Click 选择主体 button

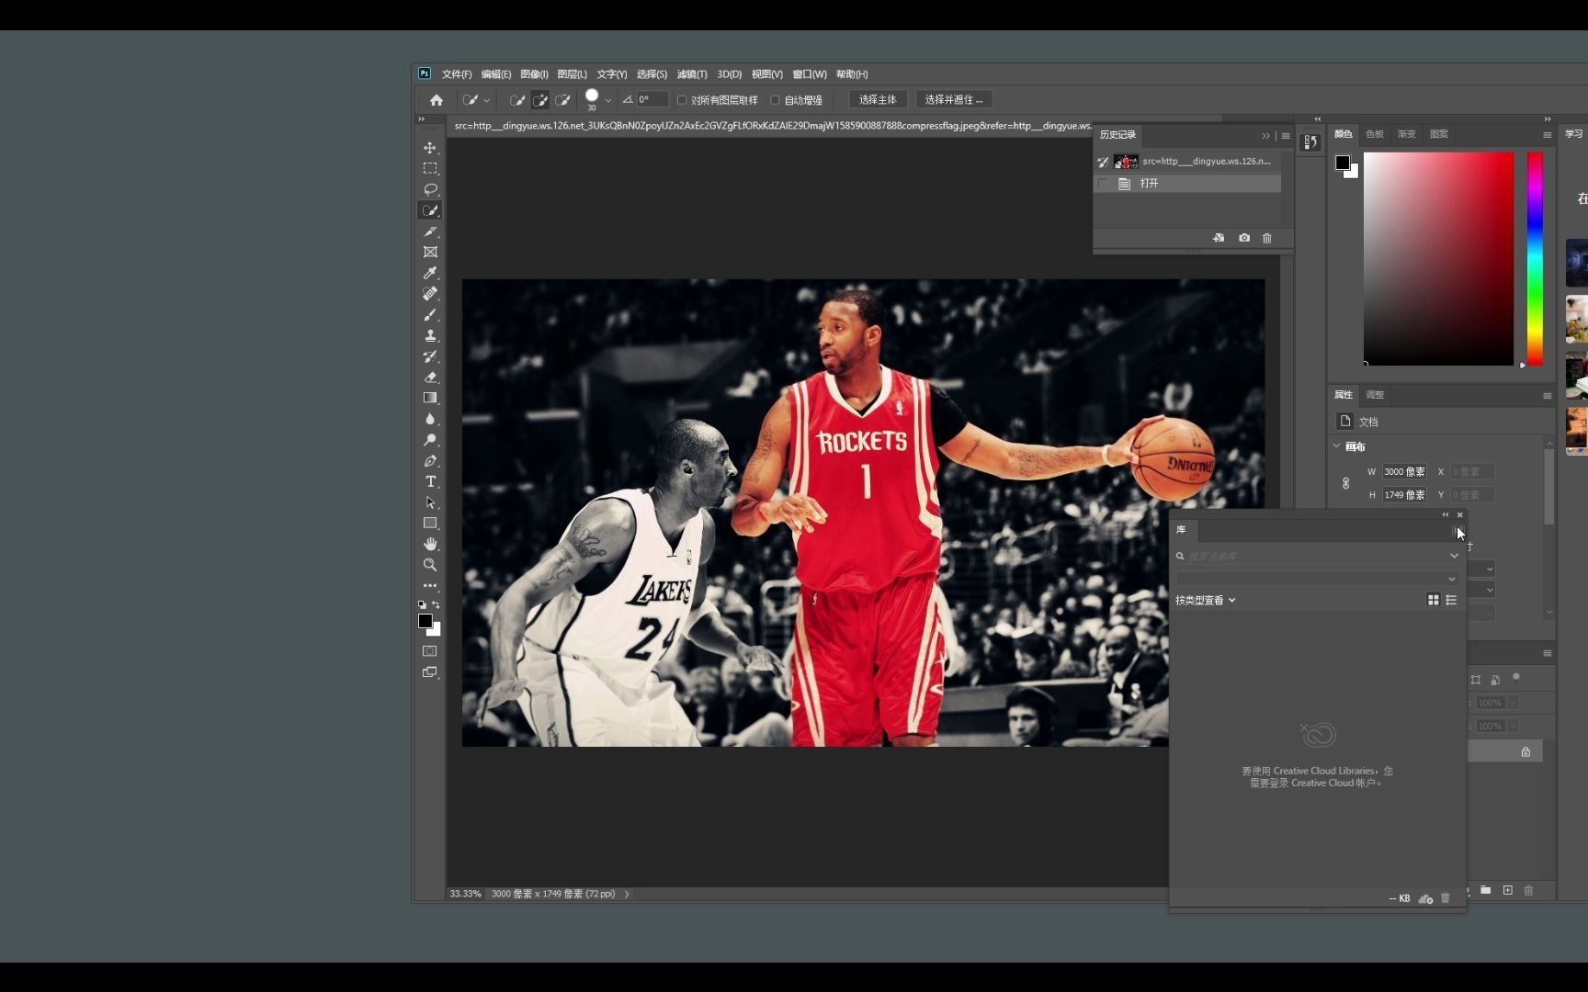point(878,100)
